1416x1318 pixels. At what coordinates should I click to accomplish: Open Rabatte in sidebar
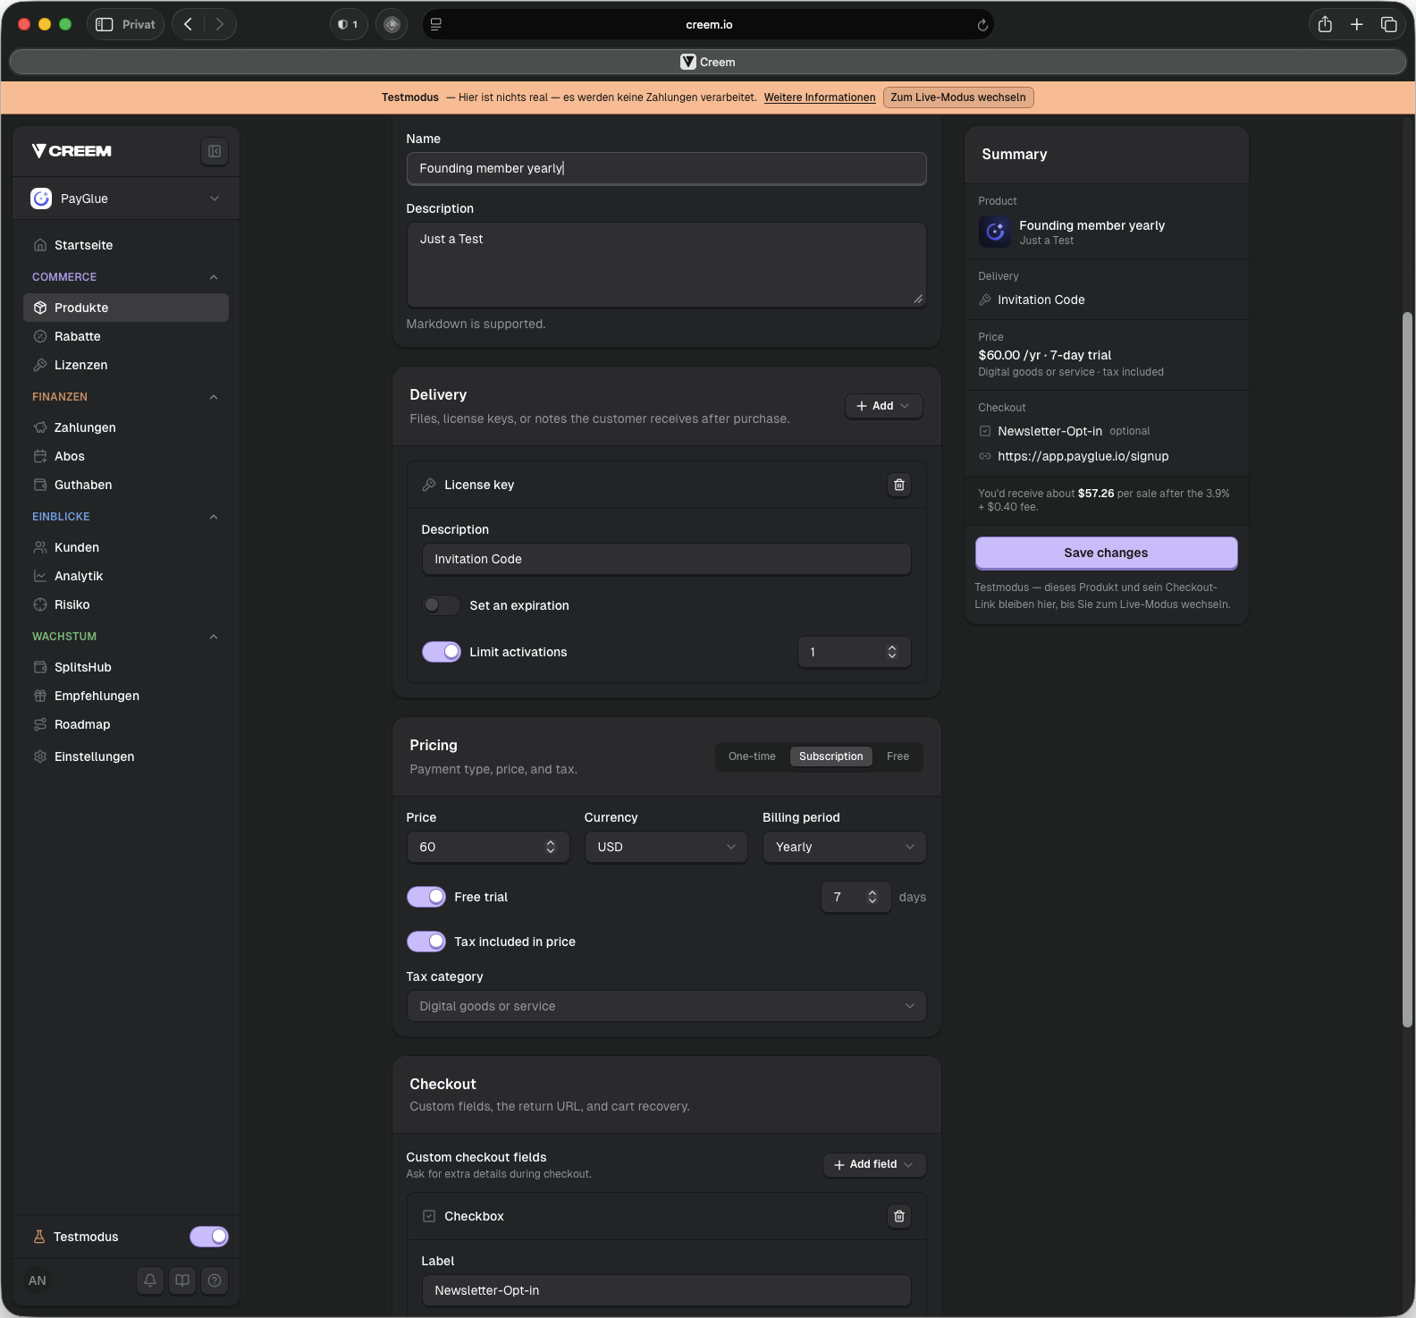point(126,336)
